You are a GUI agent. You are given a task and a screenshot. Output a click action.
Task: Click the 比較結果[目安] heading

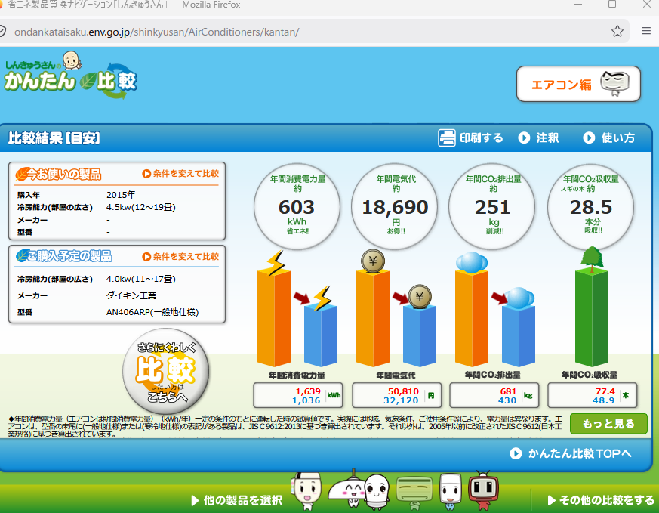[x=54, y=138]
